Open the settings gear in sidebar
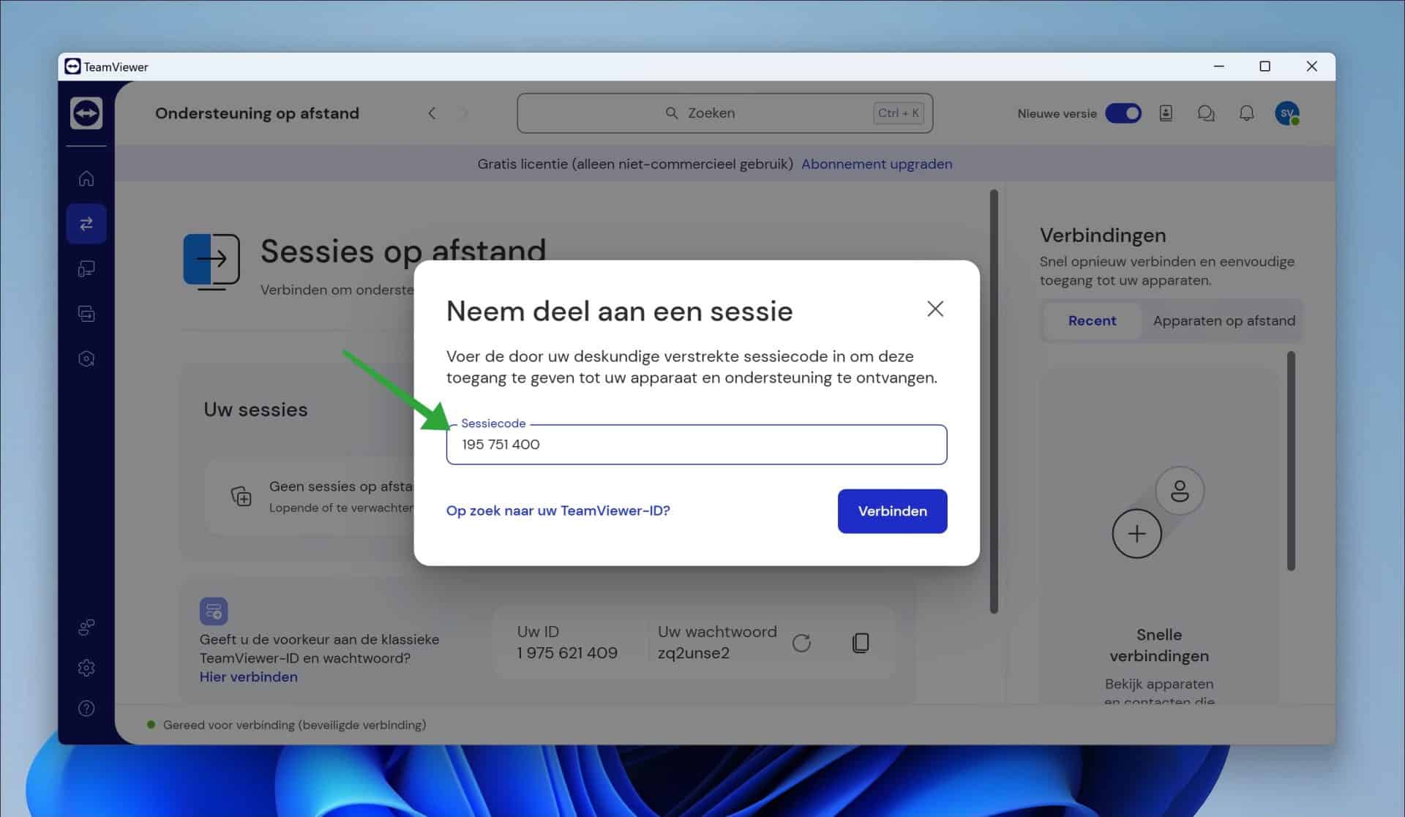Screen dimensions: 1405x817 point(86,668)
